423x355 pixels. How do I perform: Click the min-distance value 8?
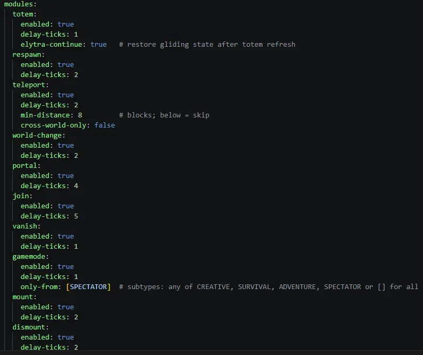coord(80,115)
